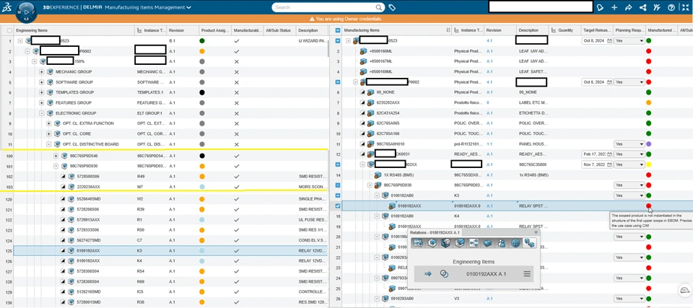
Task: Open the help question mark icon
Action: click(671, 7)
